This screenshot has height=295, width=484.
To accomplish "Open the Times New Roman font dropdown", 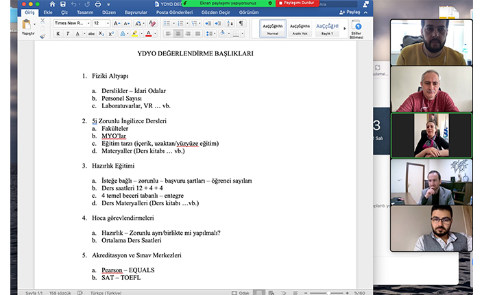I will [71, 23].
